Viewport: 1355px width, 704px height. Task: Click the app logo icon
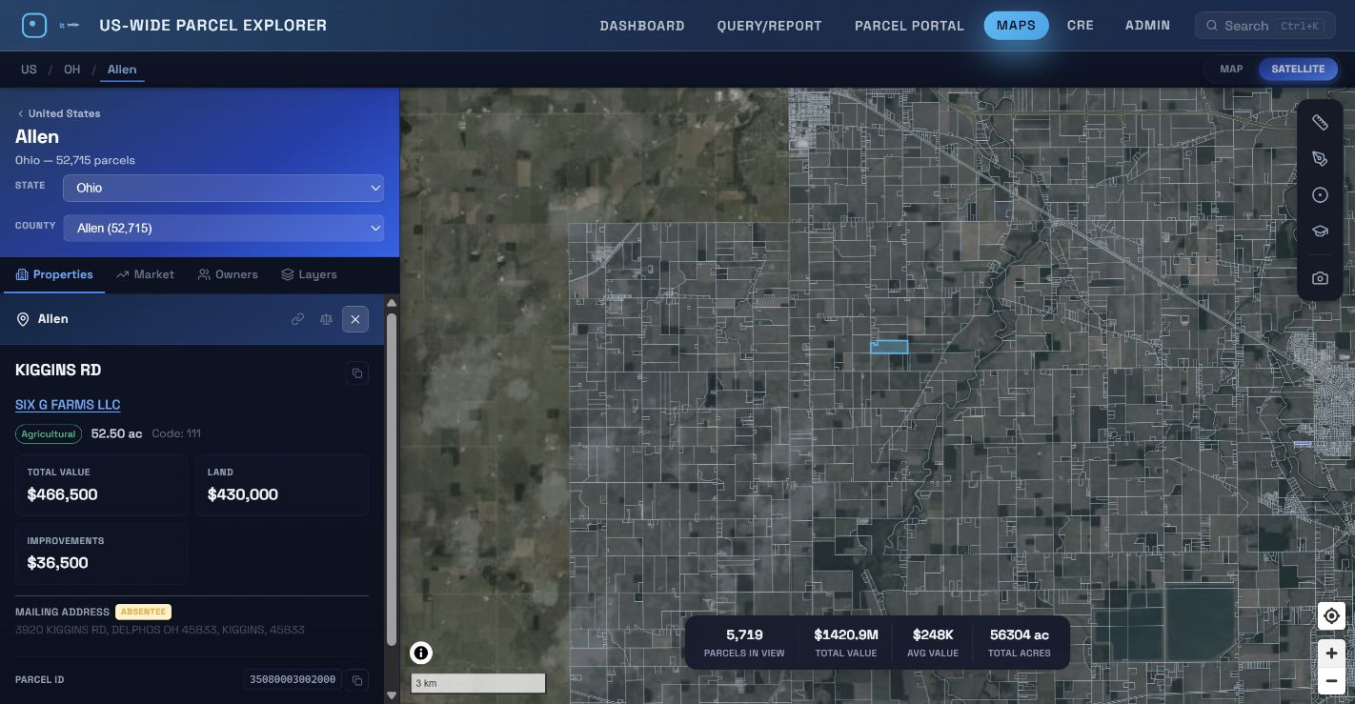coord(34,26)
